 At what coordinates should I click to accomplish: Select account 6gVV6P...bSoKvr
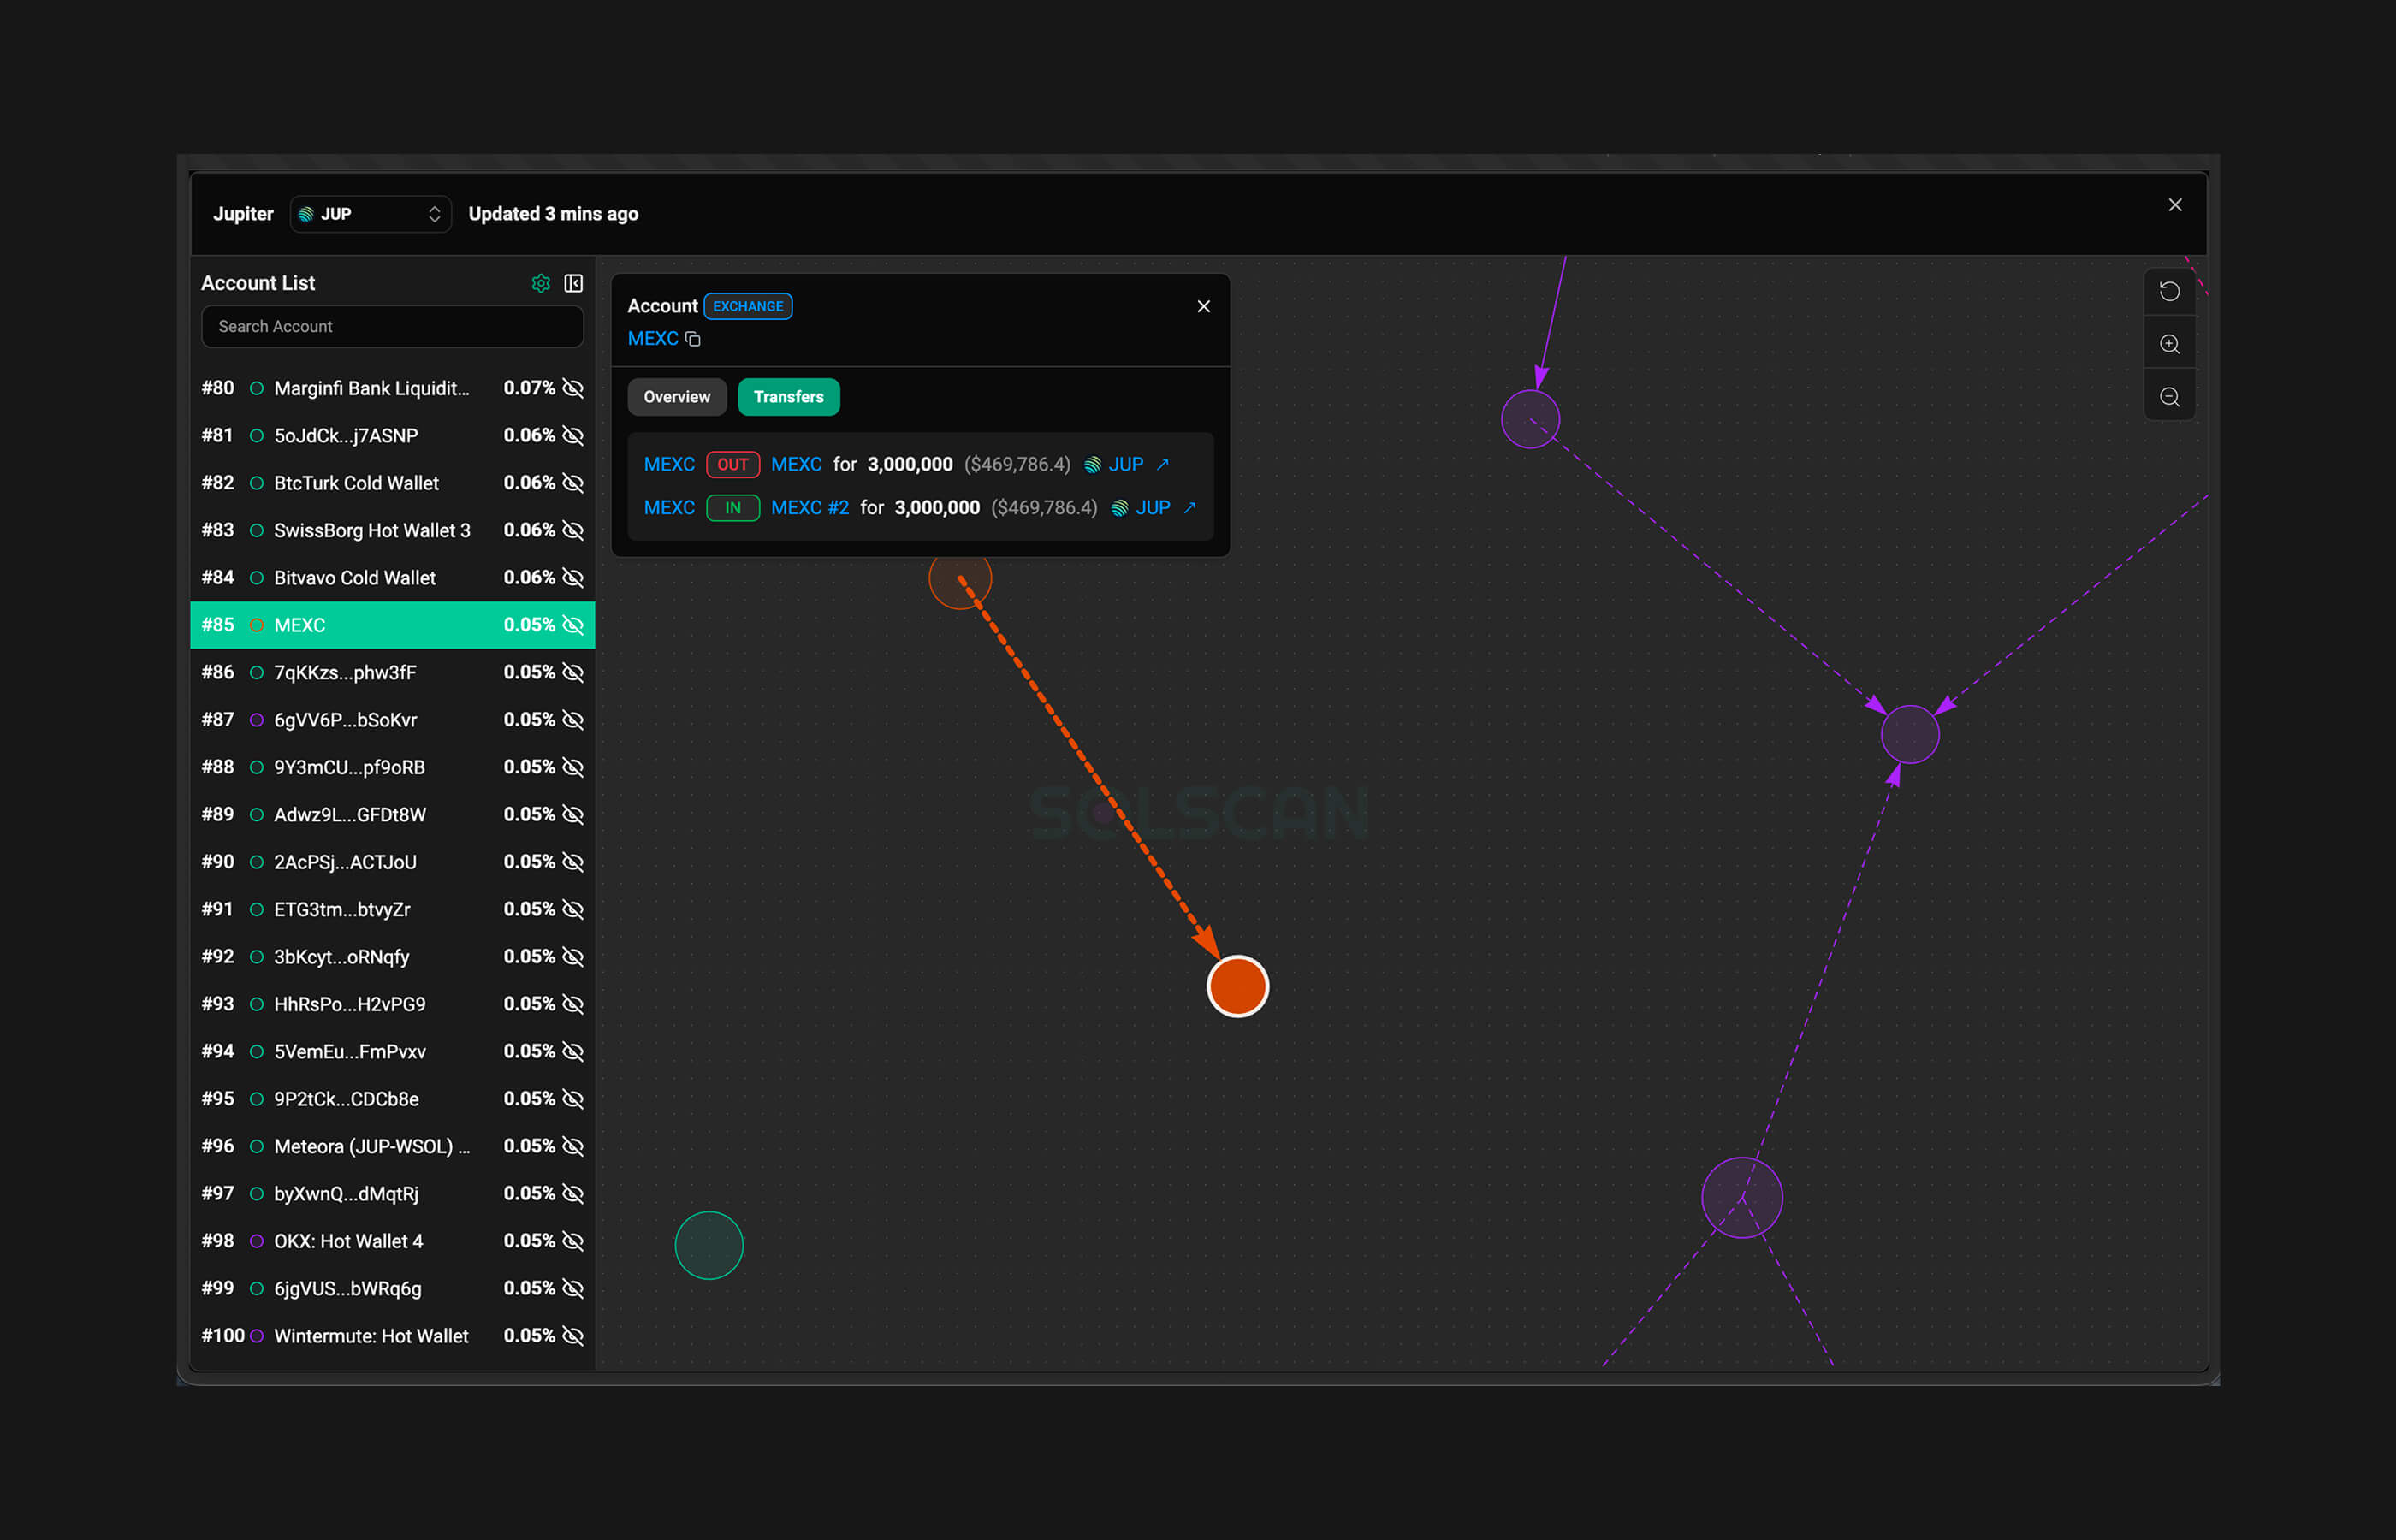coord(392,720)
